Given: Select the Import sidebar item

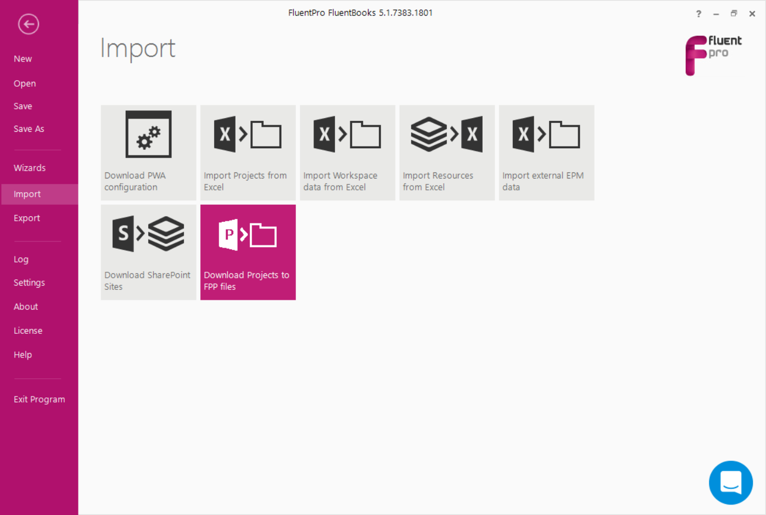Looking at the screenshot, I should [39, 194].
